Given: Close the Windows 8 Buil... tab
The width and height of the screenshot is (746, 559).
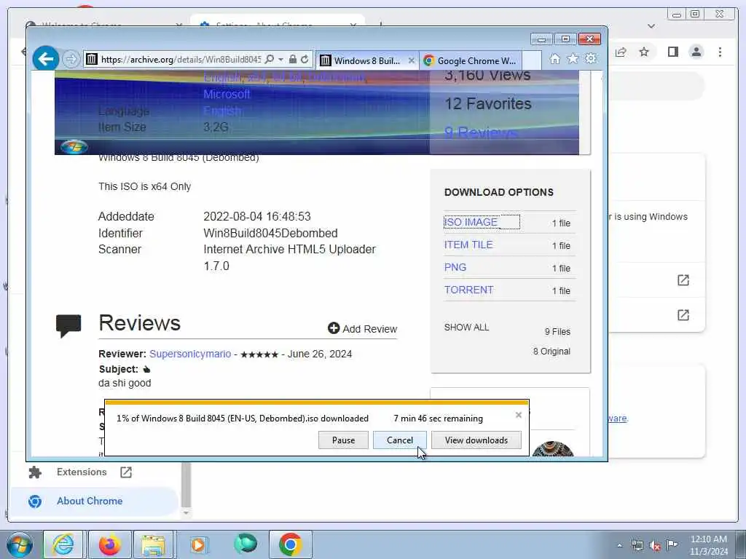Looking at the screenshot, I should (412, 60).
